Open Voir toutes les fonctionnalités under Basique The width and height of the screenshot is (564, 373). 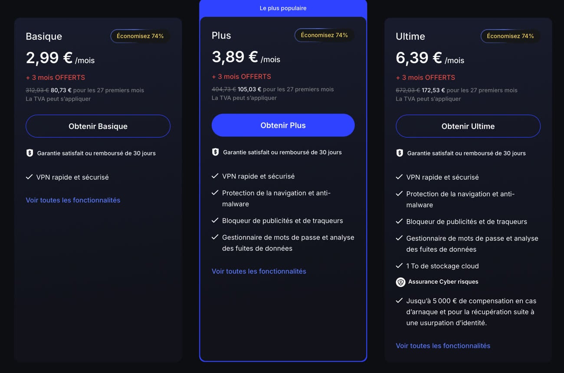[73, 200]
